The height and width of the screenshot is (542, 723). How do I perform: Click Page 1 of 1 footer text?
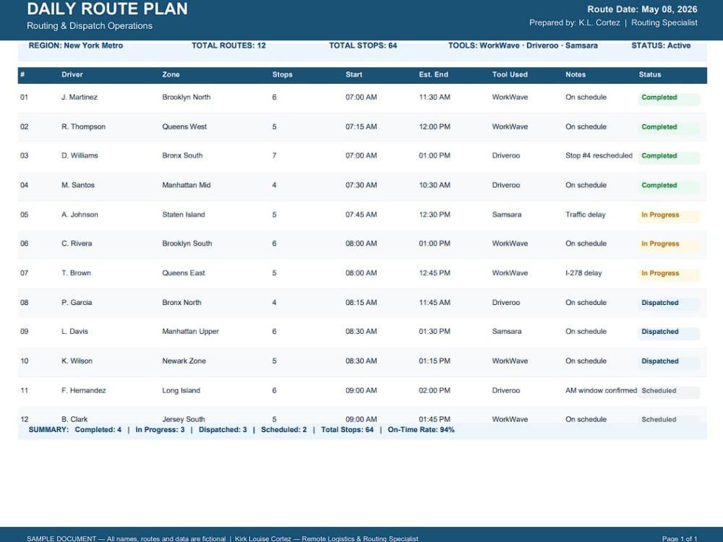tap(680, 539)
